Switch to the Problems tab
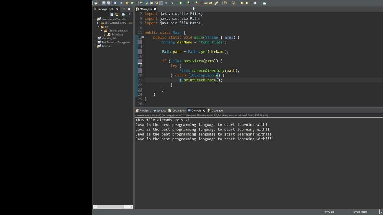 [x=143, y=110]
